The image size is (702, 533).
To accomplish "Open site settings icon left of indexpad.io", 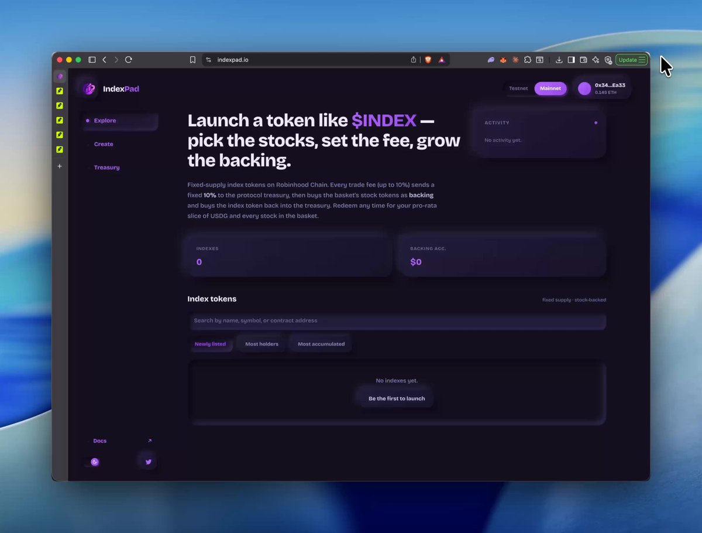I will pyautogui.click(x=209, y=60).
